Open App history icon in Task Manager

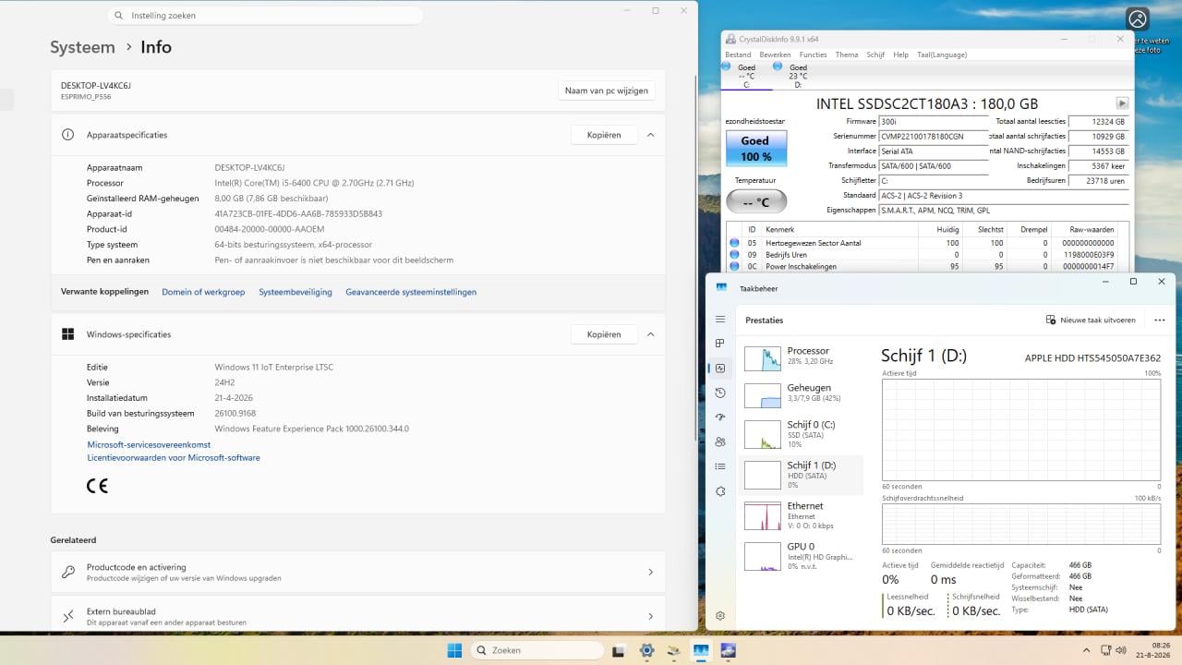720,393
